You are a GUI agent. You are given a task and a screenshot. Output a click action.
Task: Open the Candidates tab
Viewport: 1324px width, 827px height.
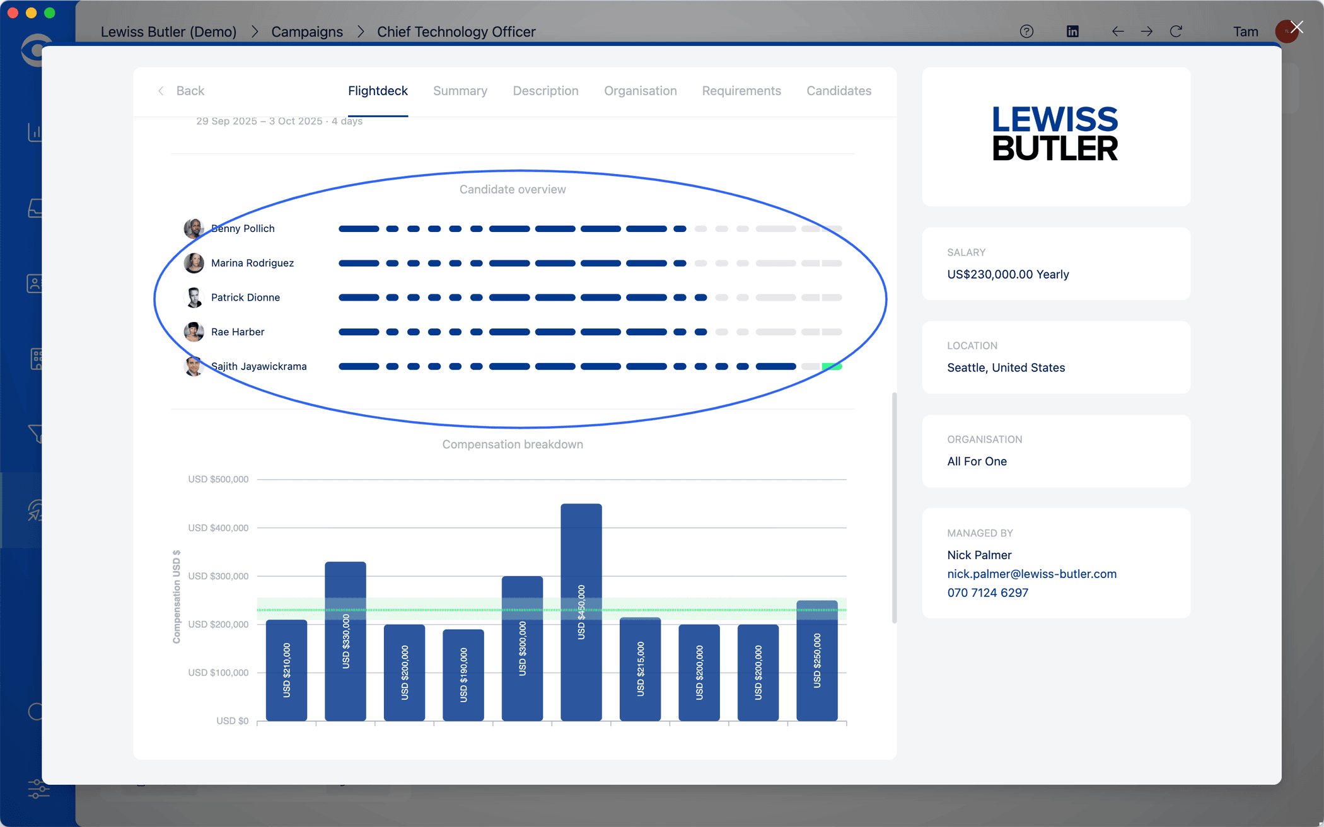[x=839, y=91]
